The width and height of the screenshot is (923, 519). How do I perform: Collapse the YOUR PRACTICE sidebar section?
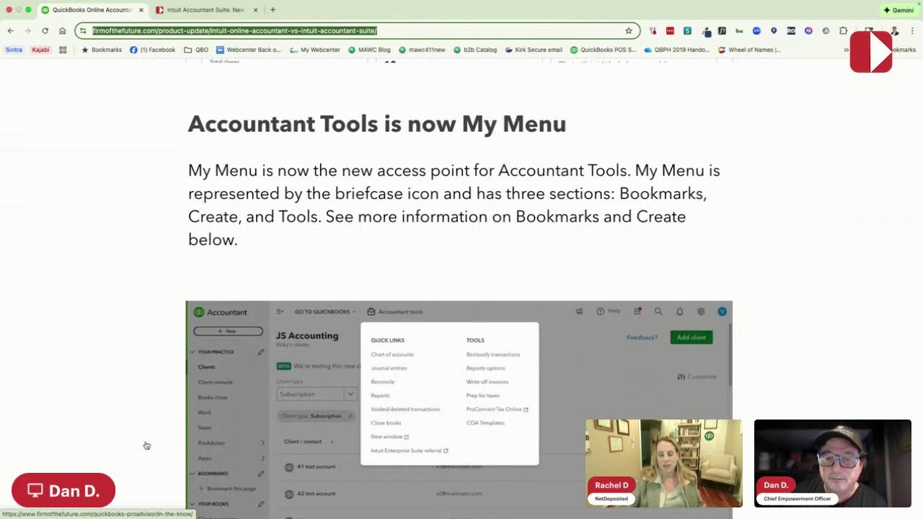pos(193,352)
